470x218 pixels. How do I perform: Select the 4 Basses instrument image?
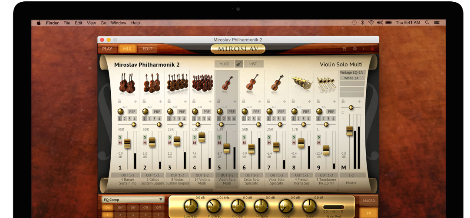[x=127, y=83]
